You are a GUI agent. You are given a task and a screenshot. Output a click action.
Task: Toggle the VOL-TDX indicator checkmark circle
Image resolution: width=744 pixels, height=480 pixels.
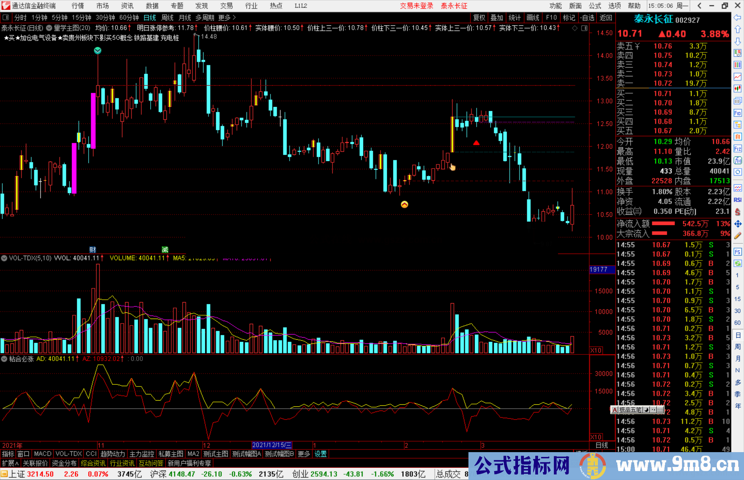[x=4, y=258]
